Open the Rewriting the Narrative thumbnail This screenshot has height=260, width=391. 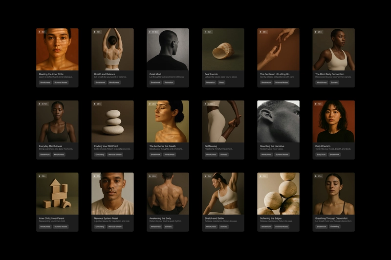pyautogui.click(x=278, y=121)
